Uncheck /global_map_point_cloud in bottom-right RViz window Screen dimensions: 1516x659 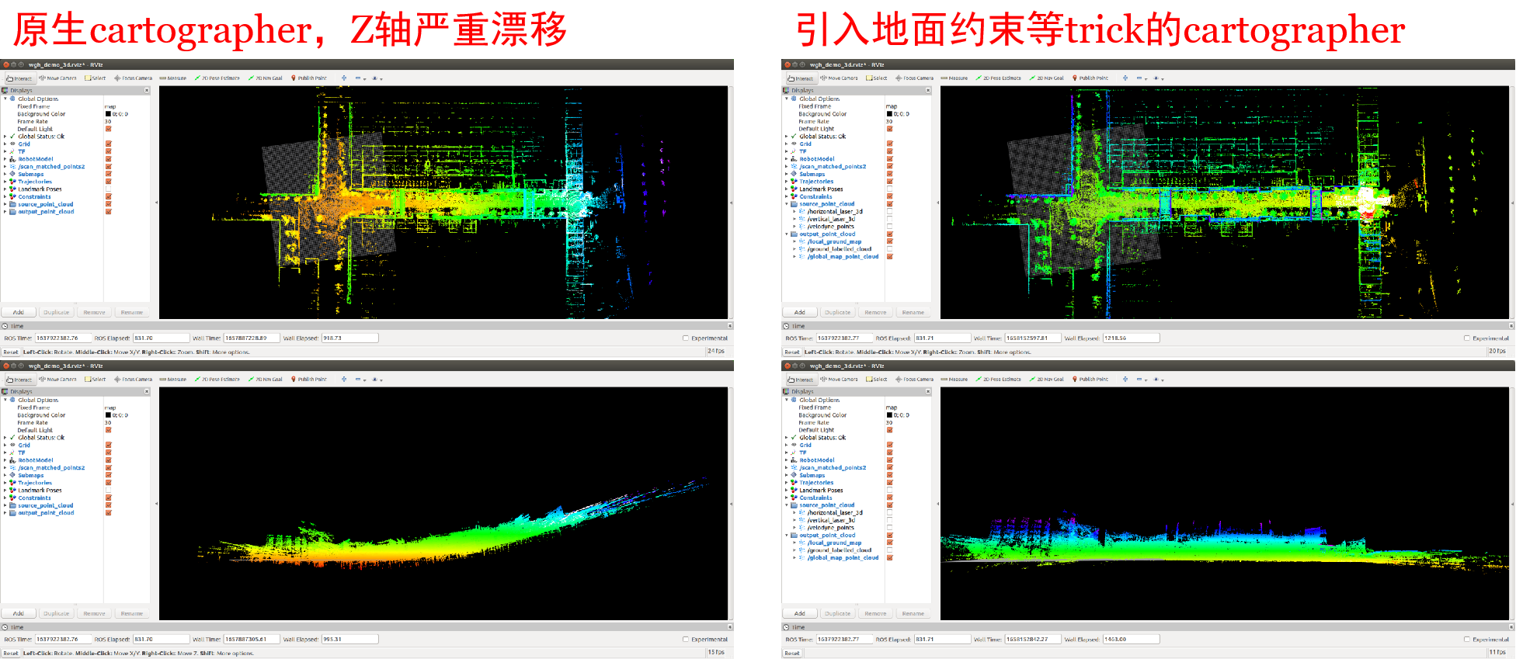pos(890,557)
